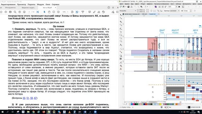This screenshot has height=114, width=202.
Task: Open Windows Start menu
Action: tap(2, 112)
